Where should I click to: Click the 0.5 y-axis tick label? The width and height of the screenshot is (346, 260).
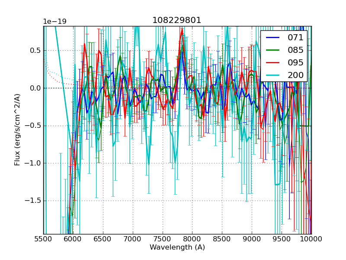click(x=35, y=50)
